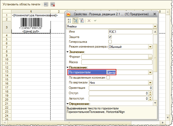The width and height of the screenshot is (173, 126).
Task: Click the spreadsheet horizontal scrollbar thumb
Action: pyautogui.click(x=69, y=123)
